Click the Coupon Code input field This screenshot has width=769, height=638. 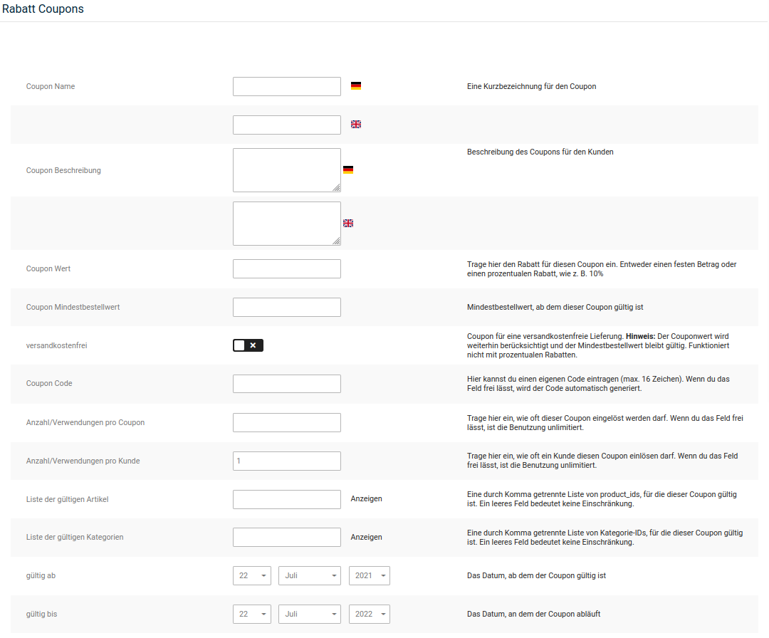(287, 384)
